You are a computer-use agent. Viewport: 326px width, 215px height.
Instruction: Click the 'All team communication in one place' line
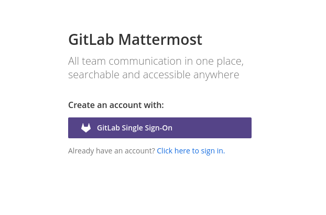[x=156, y=61]
